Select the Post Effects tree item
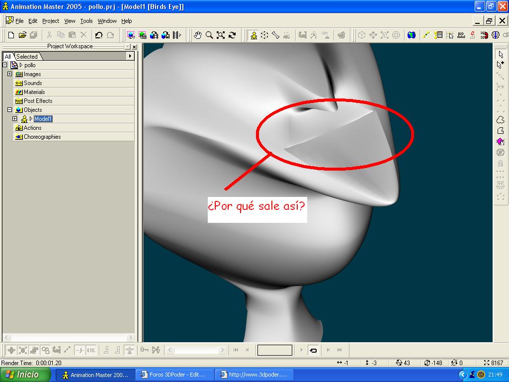This screenshot has height=382, width=509. tap(38, 101)
